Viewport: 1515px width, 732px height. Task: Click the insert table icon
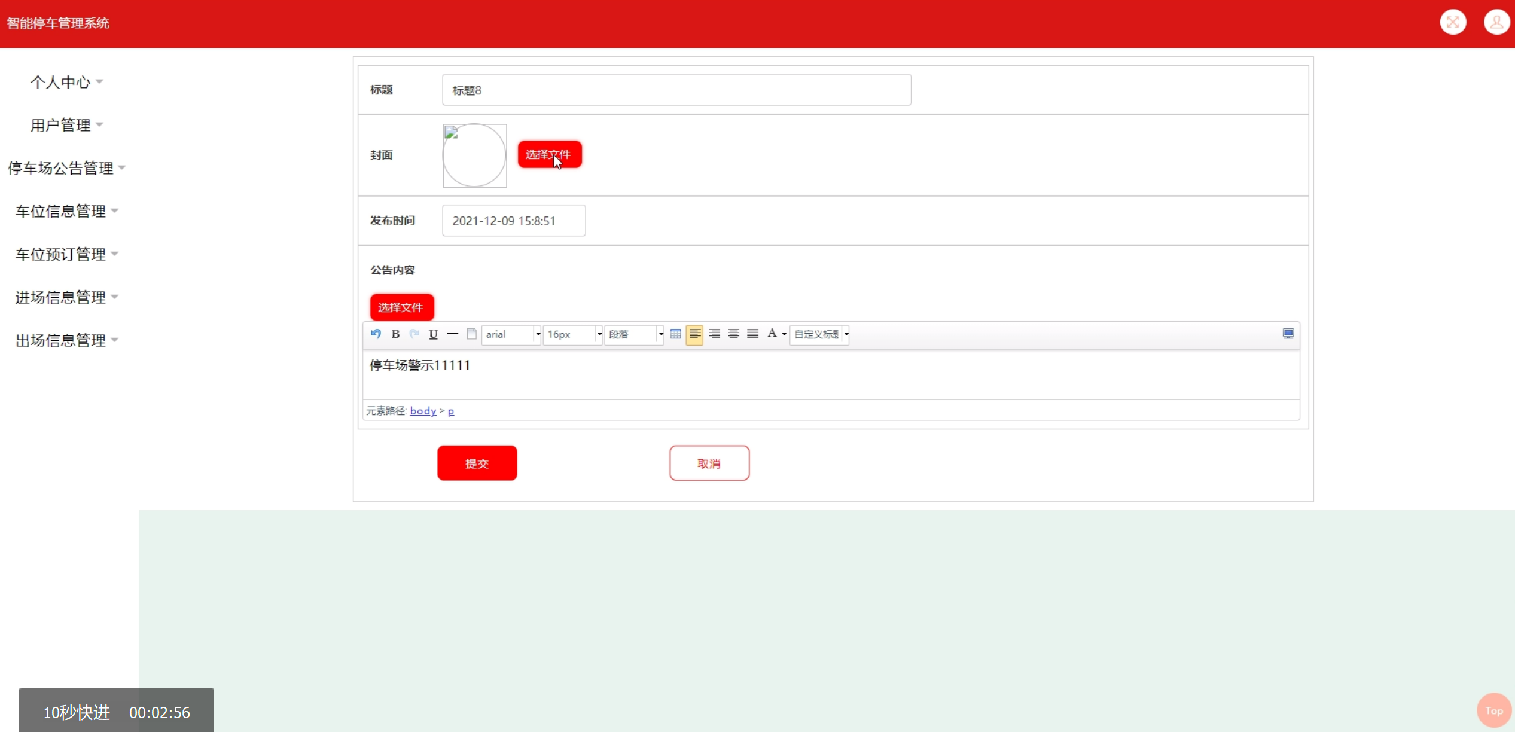pyautogui.click(x=675, y=334)
